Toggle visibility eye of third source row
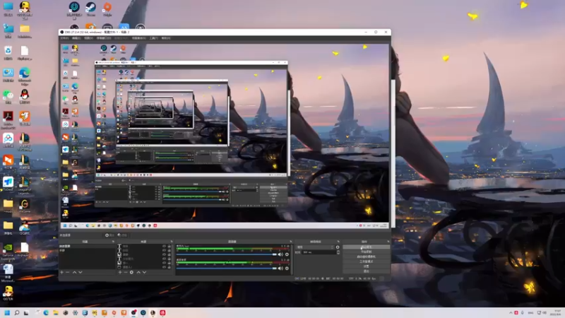The height and width of the screenshot is (318, 565). [x=165, y=254]
